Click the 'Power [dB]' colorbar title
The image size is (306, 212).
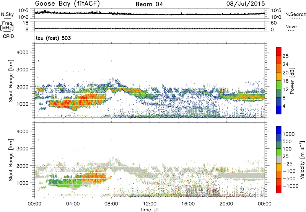click(x=292, y=81)
